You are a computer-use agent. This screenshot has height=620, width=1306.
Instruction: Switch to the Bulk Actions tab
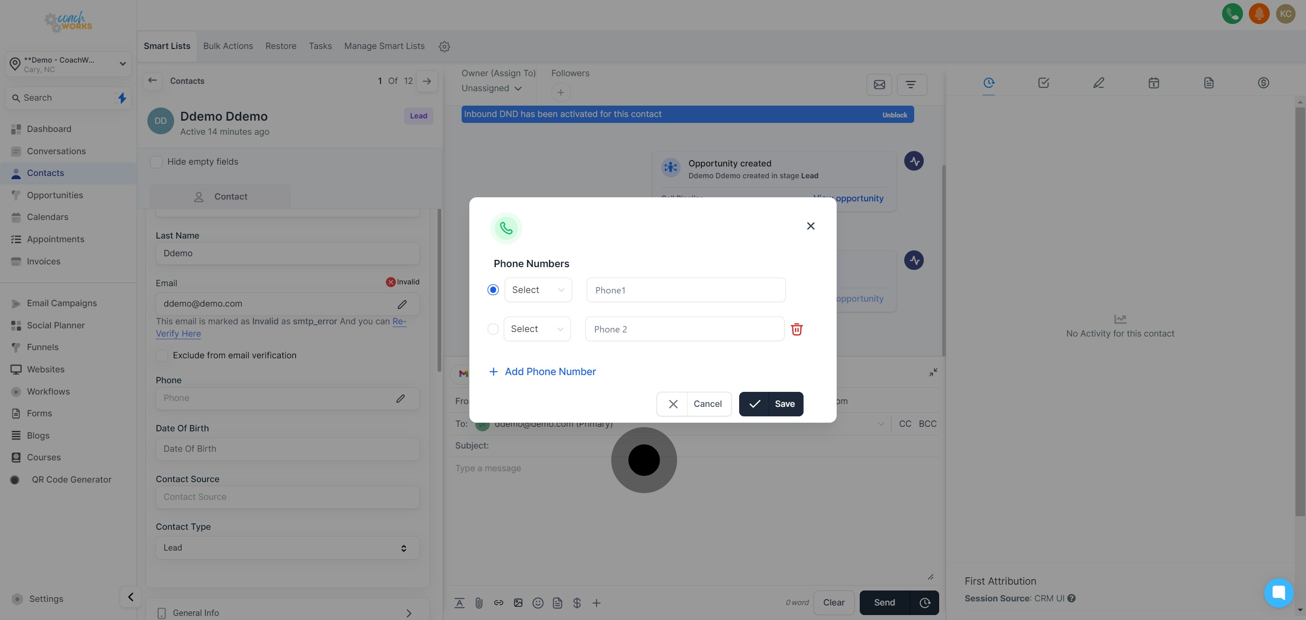228,46
